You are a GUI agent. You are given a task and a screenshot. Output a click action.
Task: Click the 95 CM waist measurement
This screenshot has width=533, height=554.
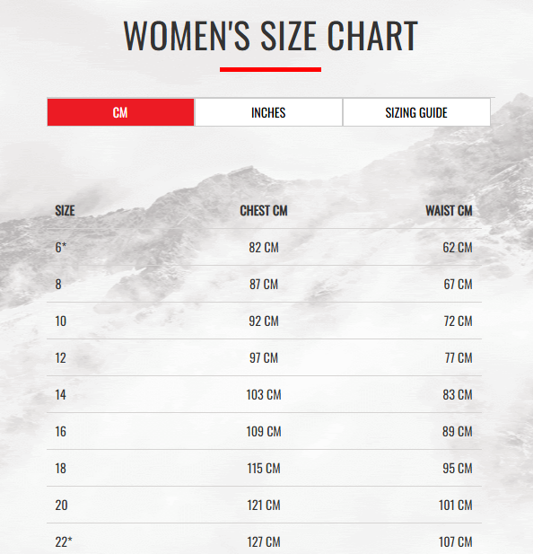coord(458,468)
